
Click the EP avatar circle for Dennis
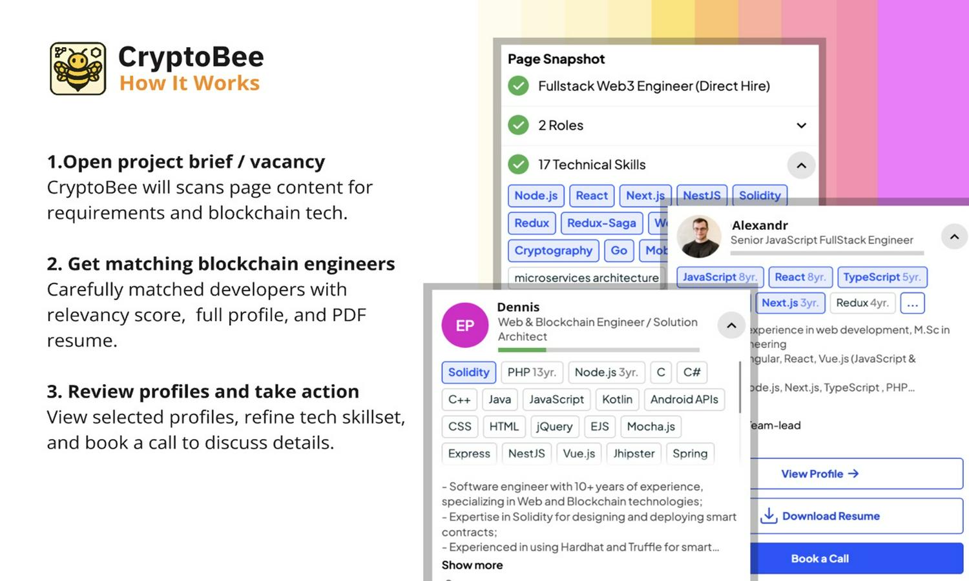pos(465,325)
